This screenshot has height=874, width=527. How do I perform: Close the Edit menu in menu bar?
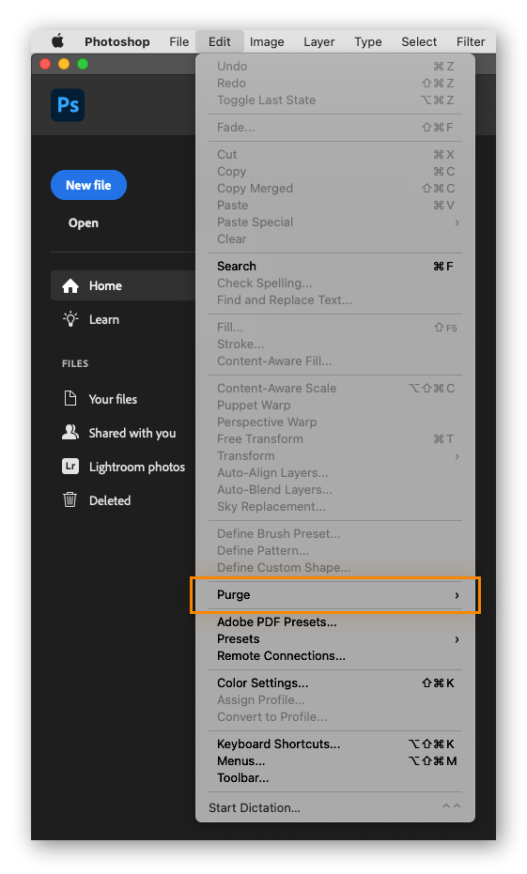219,42
